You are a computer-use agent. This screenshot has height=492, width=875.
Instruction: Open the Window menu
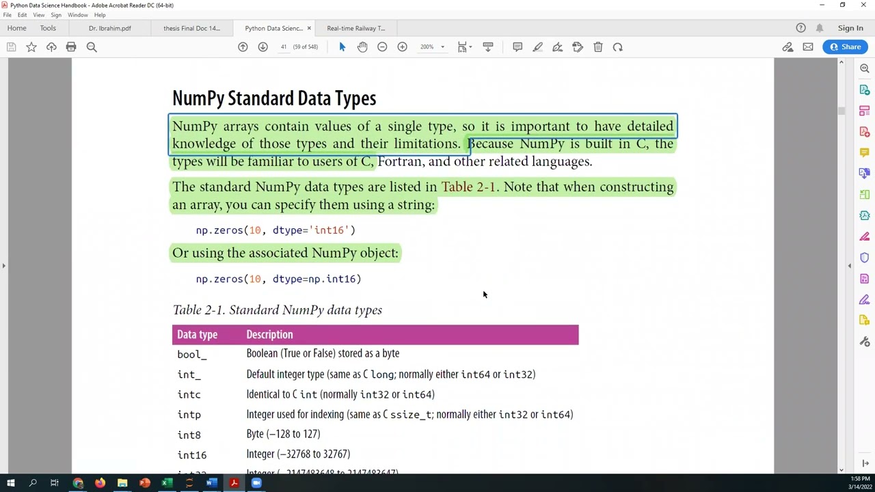pos(78,15)
